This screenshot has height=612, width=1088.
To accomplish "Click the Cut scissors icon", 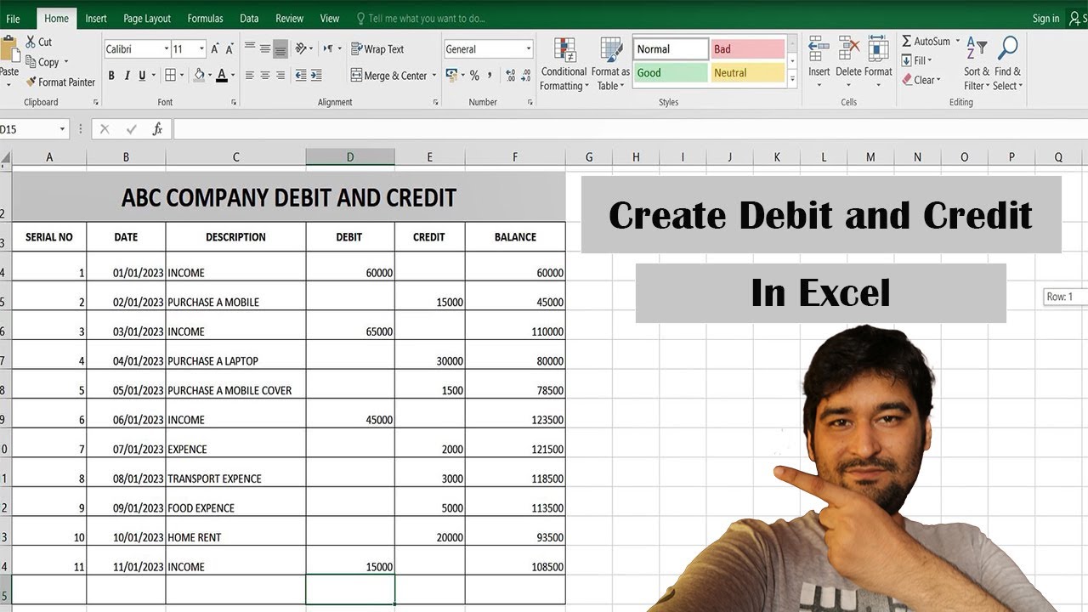I will click(x=31, y=42).
